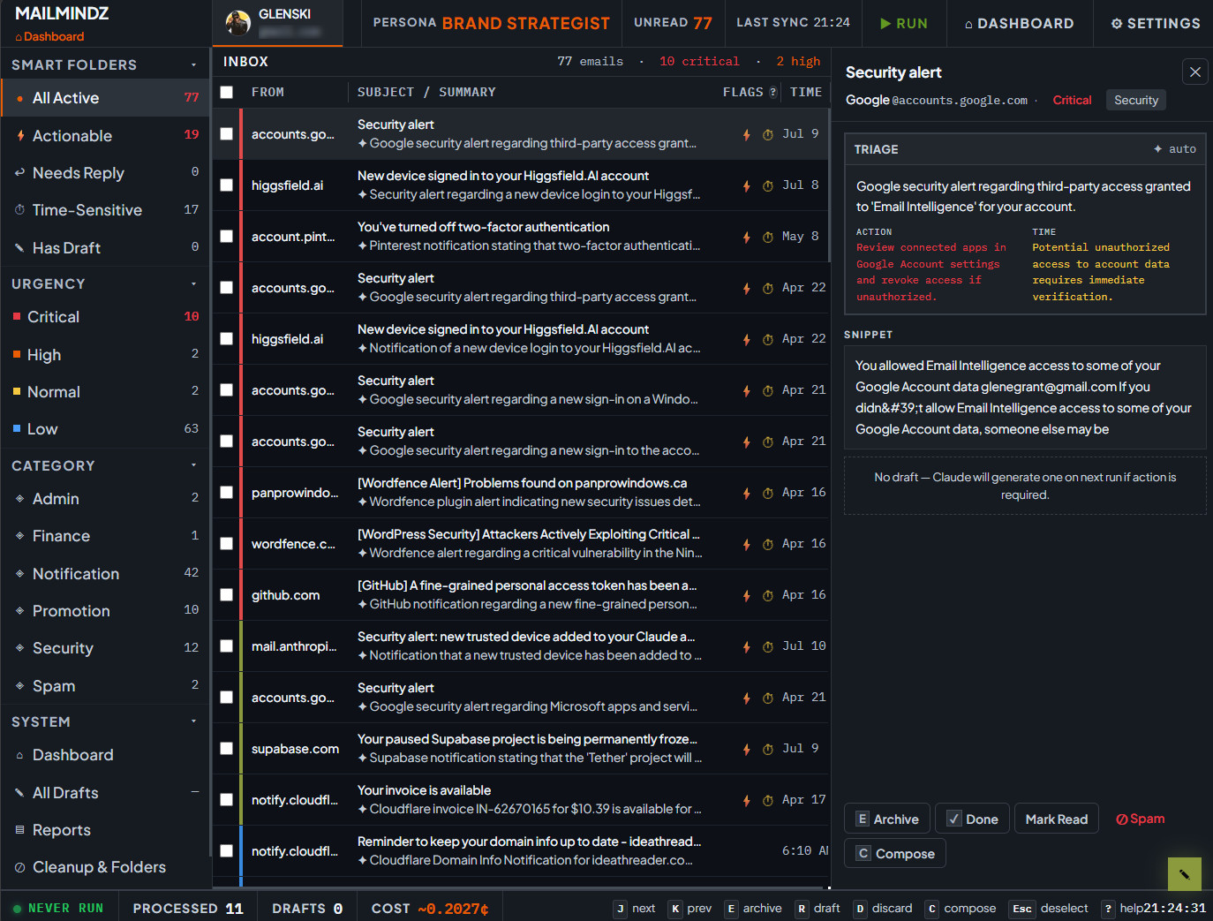Click the home icon next to sidebar Dashboard
Screen dimensions: 1213x921
19,755
